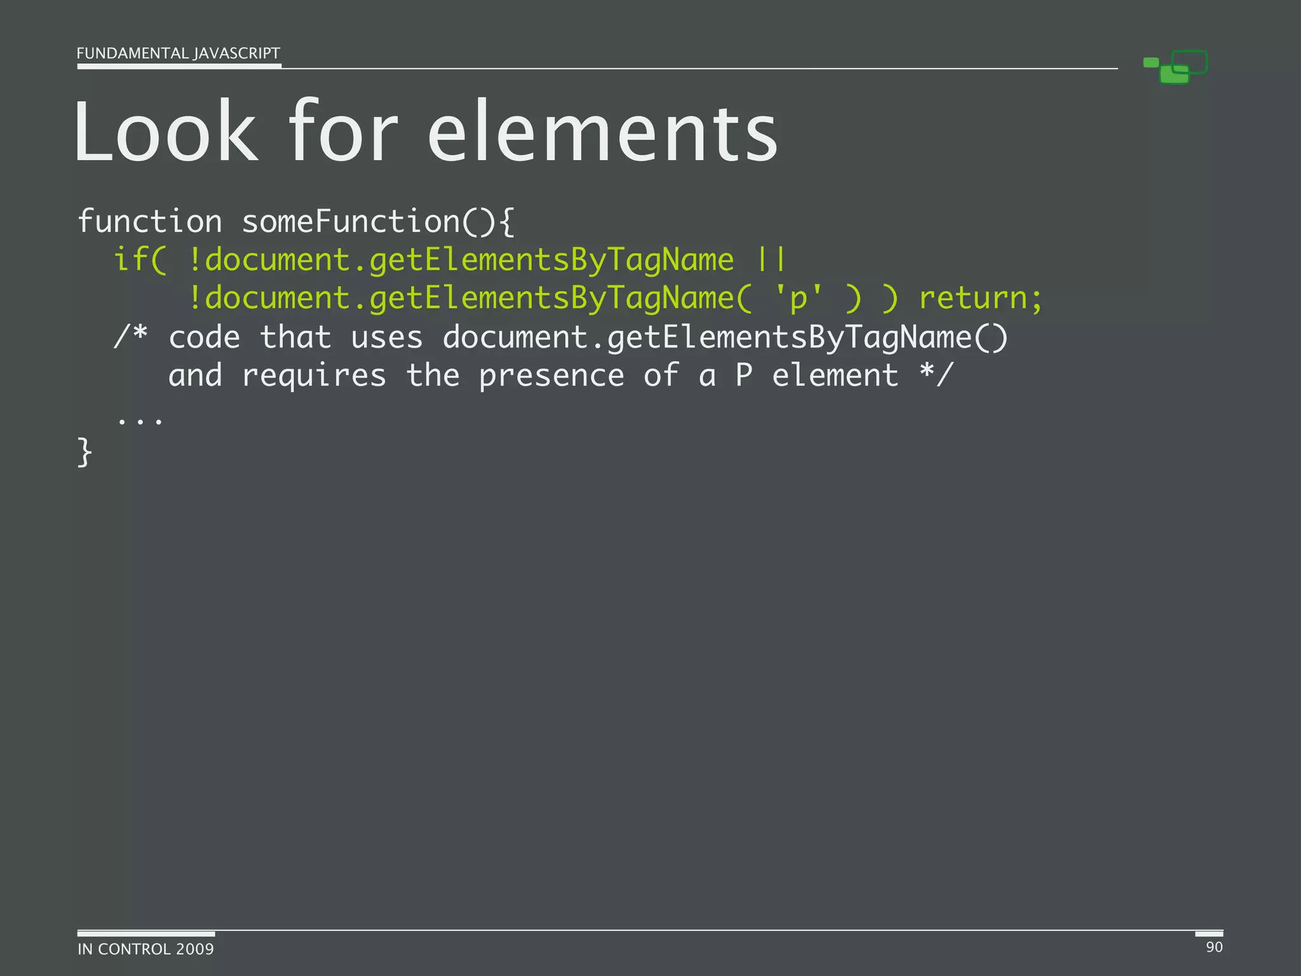1301x976 pixels.
Task: Click the IN CONTROL 2009 footer text
Action: tap(145, 949)
